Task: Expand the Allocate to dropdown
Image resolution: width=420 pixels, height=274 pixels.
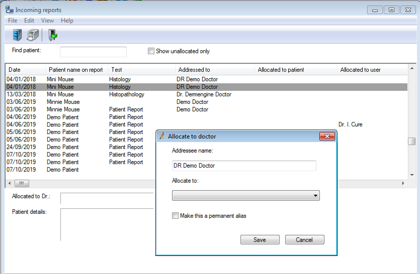Action: (315, 196)
